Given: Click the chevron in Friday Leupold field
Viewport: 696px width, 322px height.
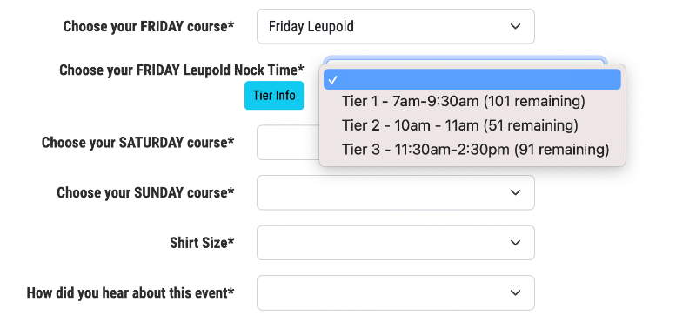Looking at the screenshot, I should point(515,27).
